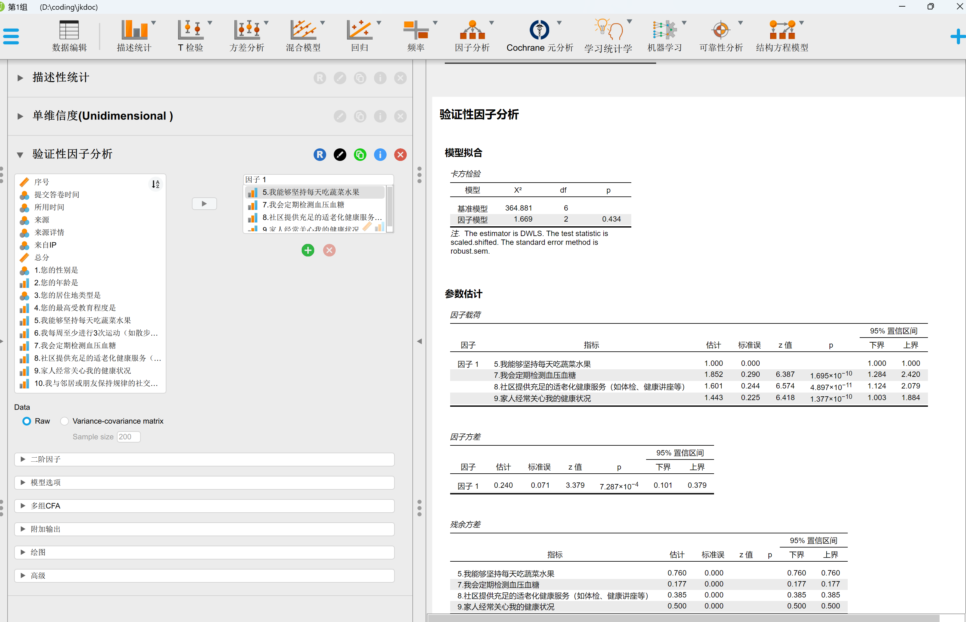Image resolution: width=966 pixels, height=622 pixels.
Task: Expand the 描述性统计 analysis panel
Action: point(61,78)
